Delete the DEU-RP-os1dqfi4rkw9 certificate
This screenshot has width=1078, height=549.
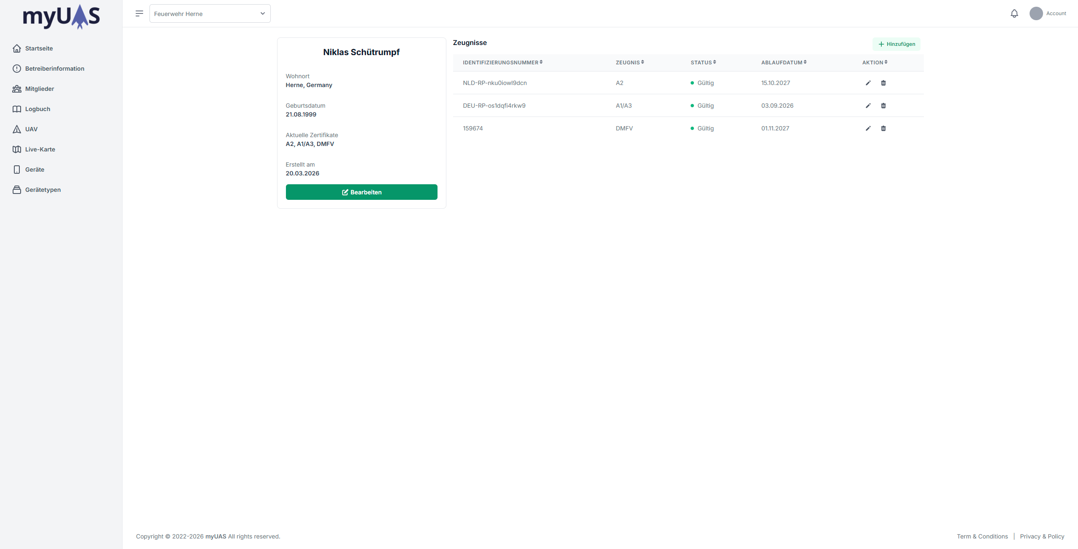(x=883, y=106)
